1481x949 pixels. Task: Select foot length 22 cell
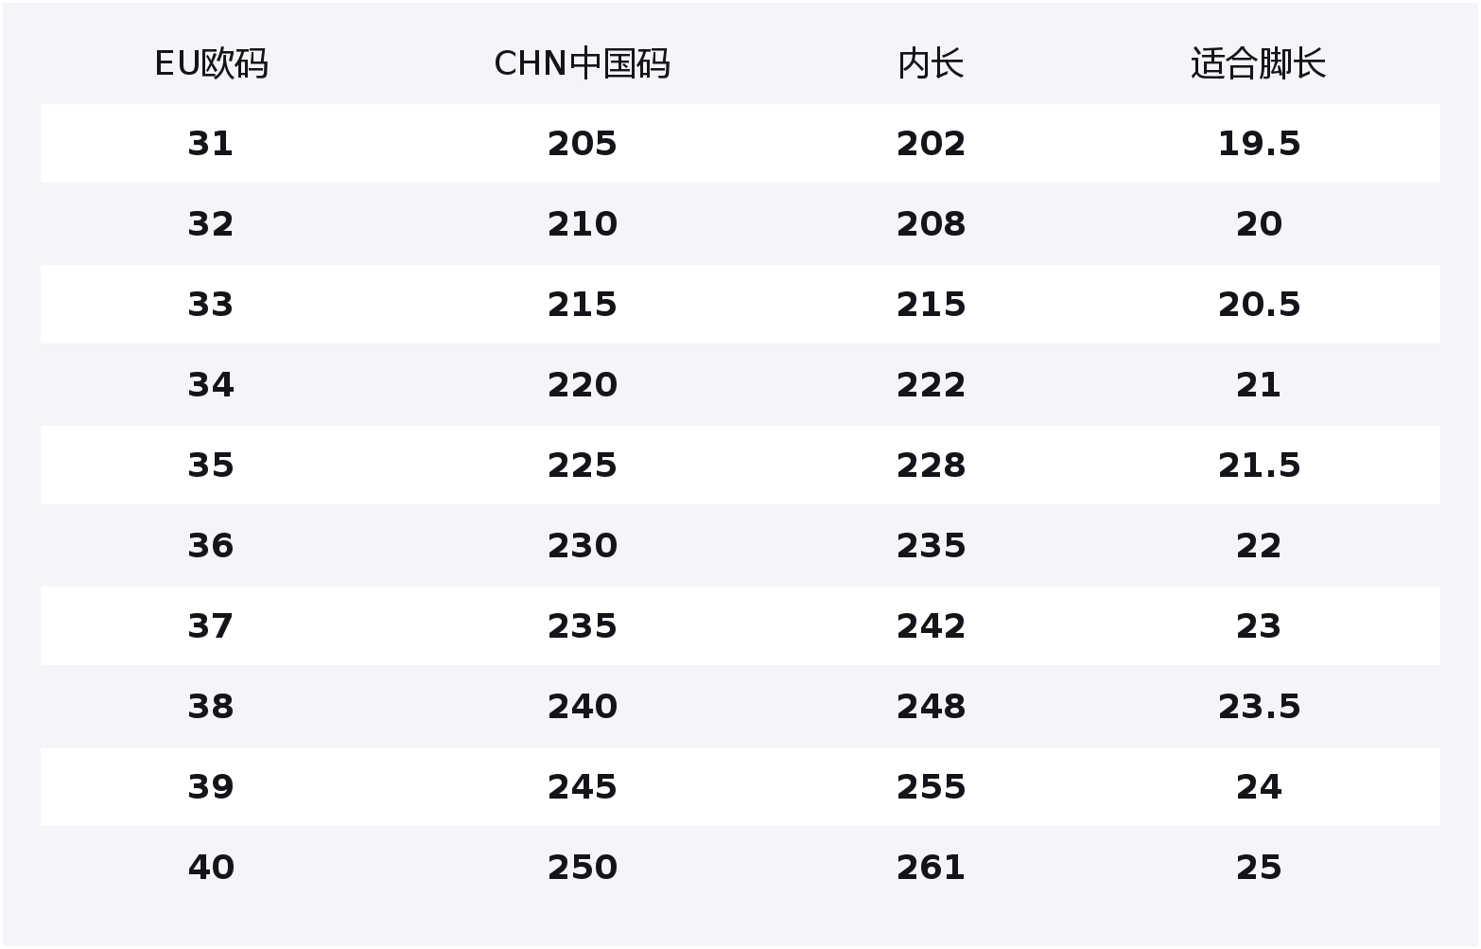(1258, 546)
